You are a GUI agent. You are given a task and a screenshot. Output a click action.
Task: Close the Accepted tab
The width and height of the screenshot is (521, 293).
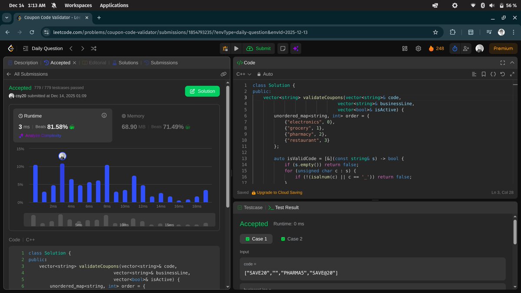click(74, 63)
